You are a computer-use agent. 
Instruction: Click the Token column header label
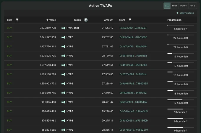click(x=77, y=20)
